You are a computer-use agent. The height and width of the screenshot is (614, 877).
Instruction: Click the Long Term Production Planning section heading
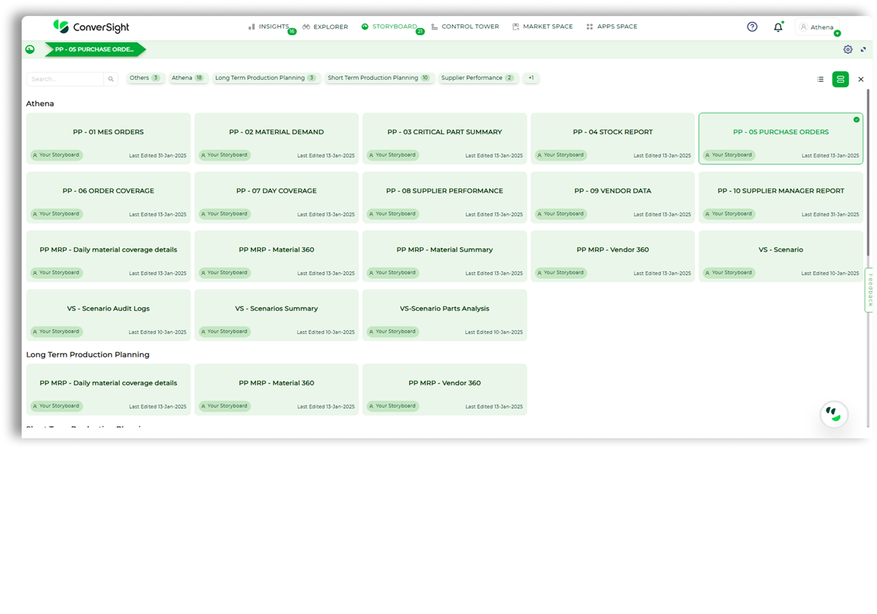[x=88, y=355]
